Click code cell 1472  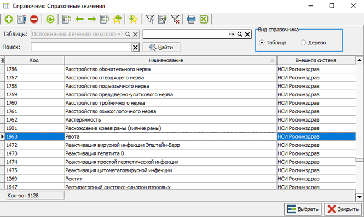[34, 145]
